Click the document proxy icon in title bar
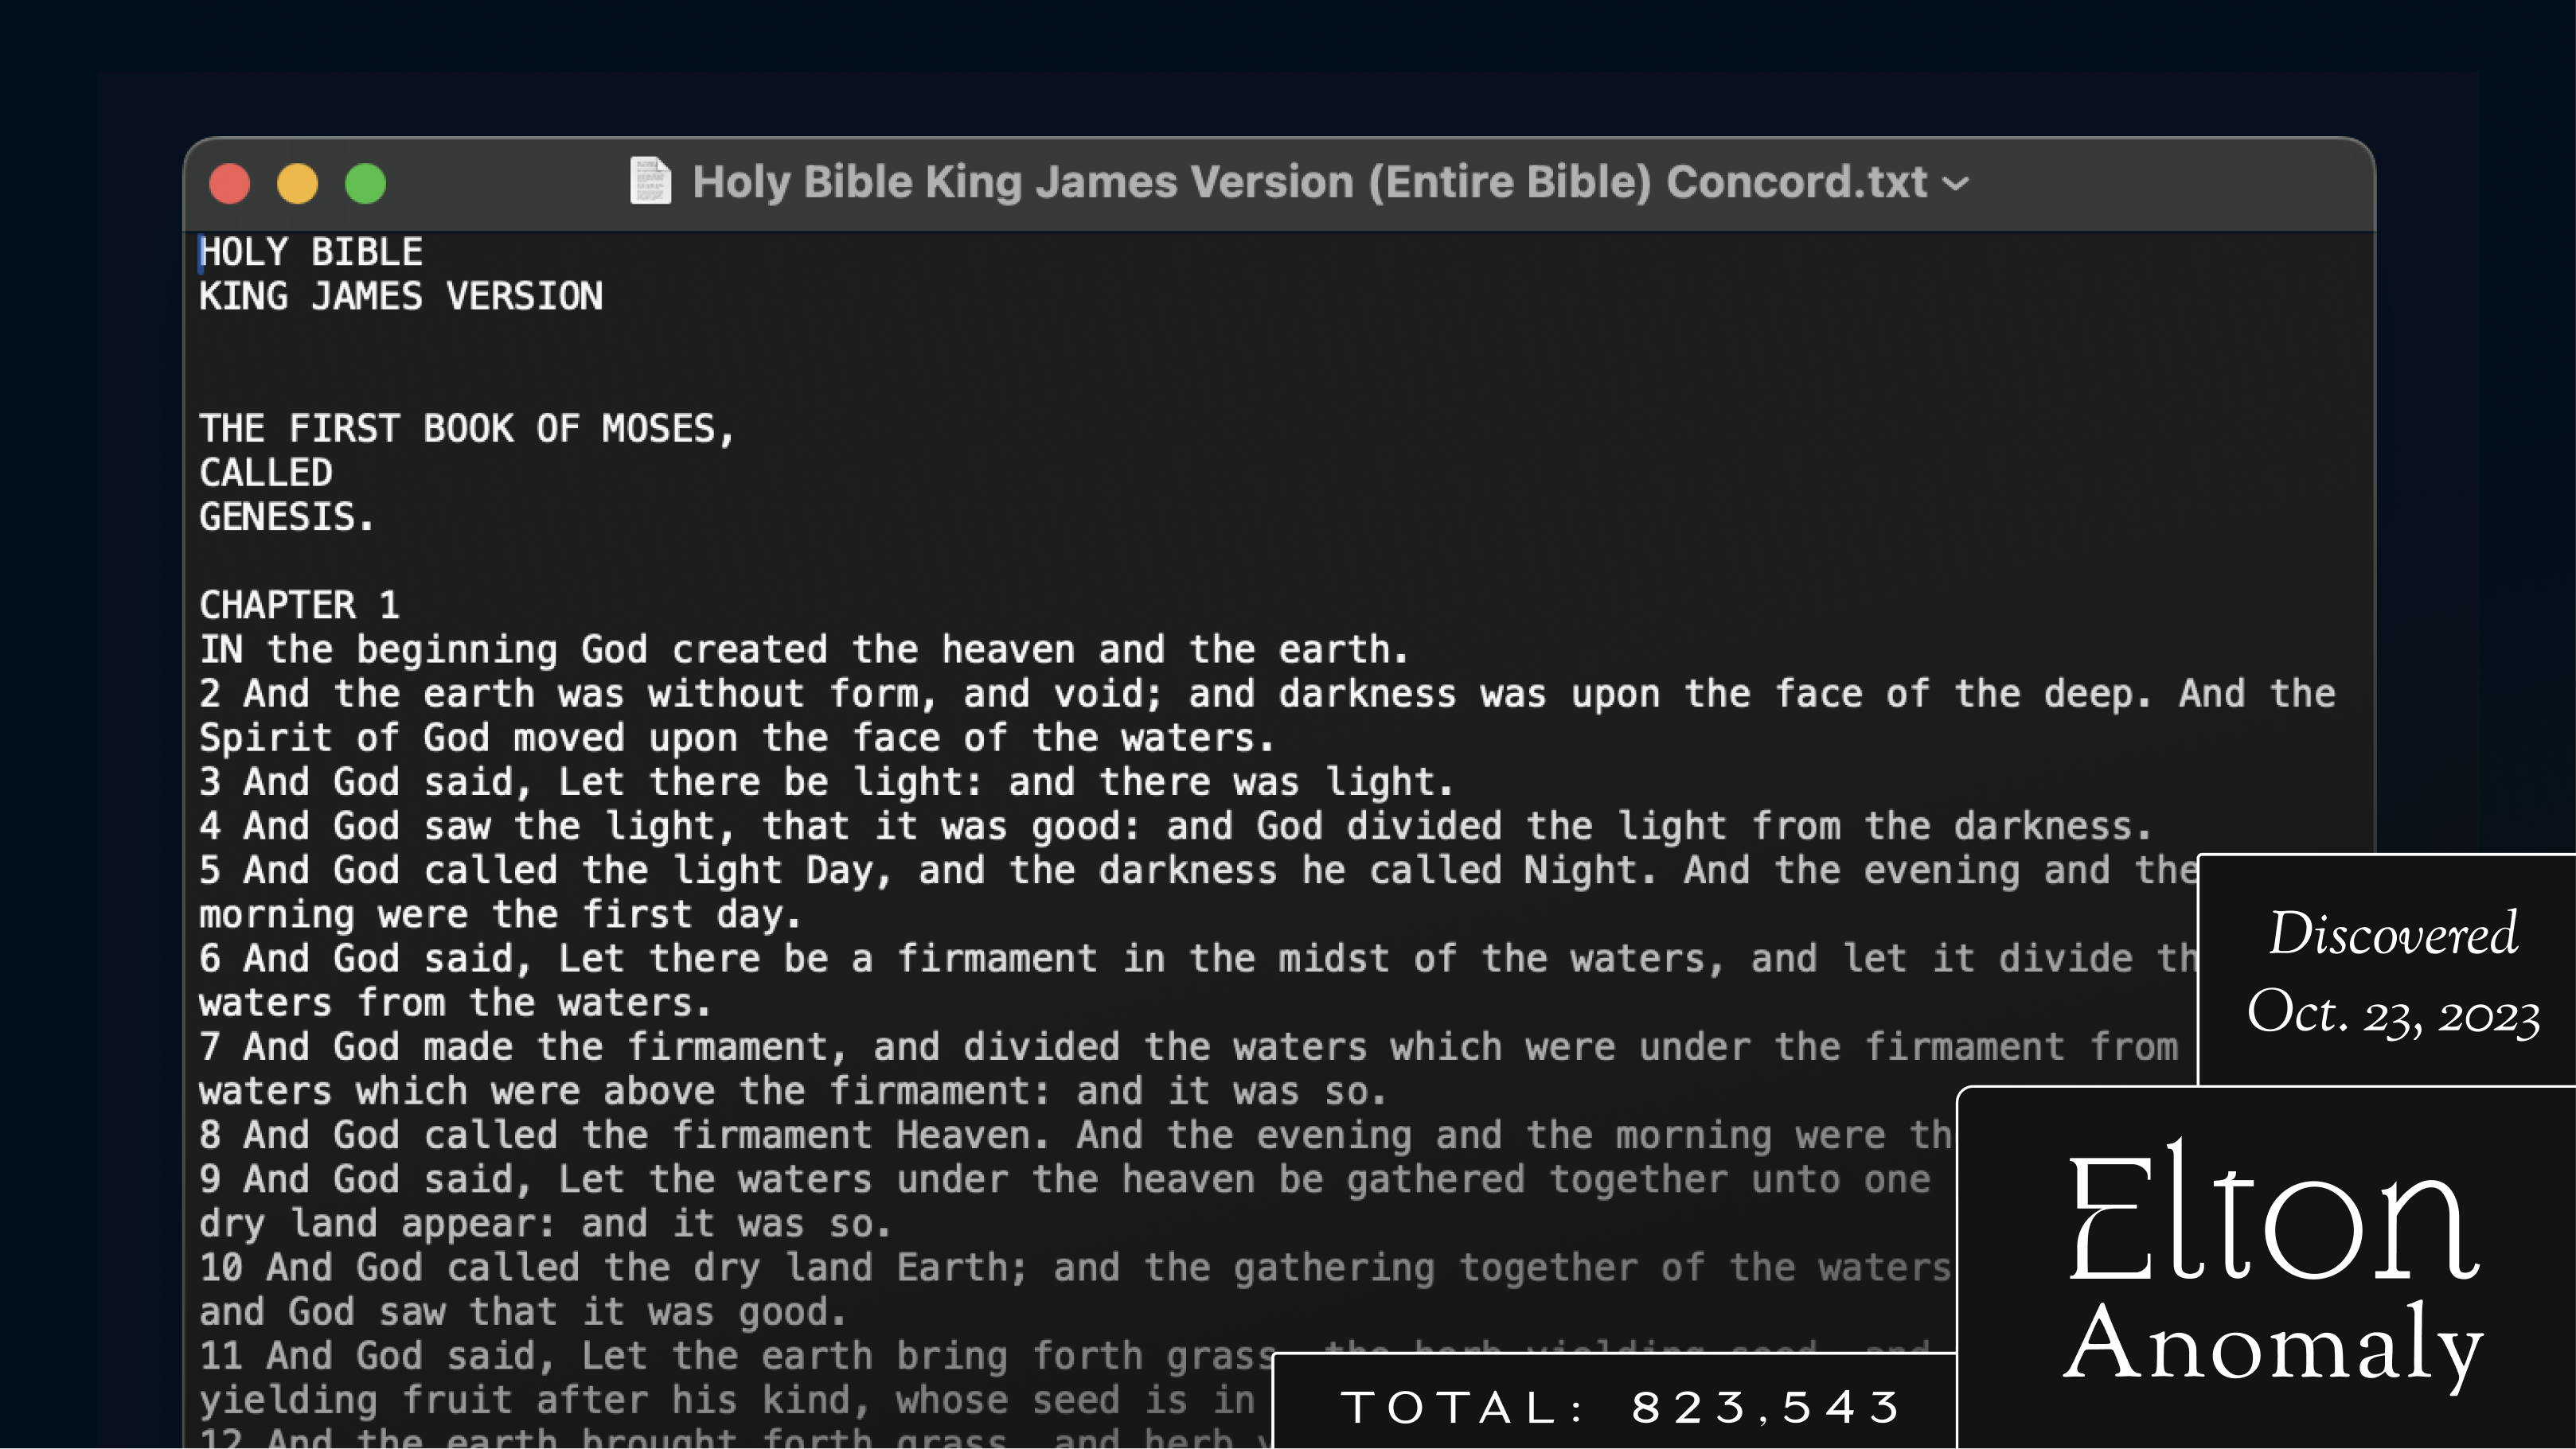The width and height of the screenshot is (2576, 1449). 650,182
